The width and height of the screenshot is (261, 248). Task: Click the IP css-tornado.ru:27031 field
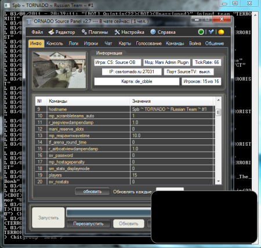[x=132, y=71]
